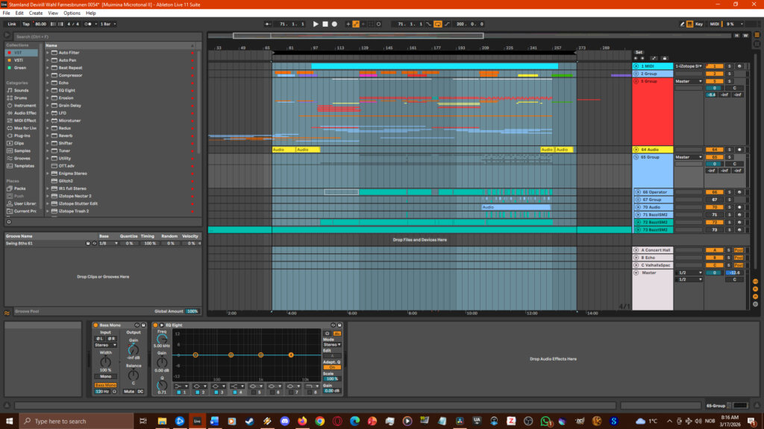Click the browser search field
The height and width of the screenshot is (429, 764).
click(x=107, y=36)
